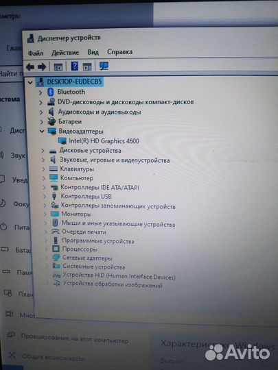The width and height of the screenshot is (278, 370).
Task: Click the Device Manager title bar icon
Action: click(30, 38)
